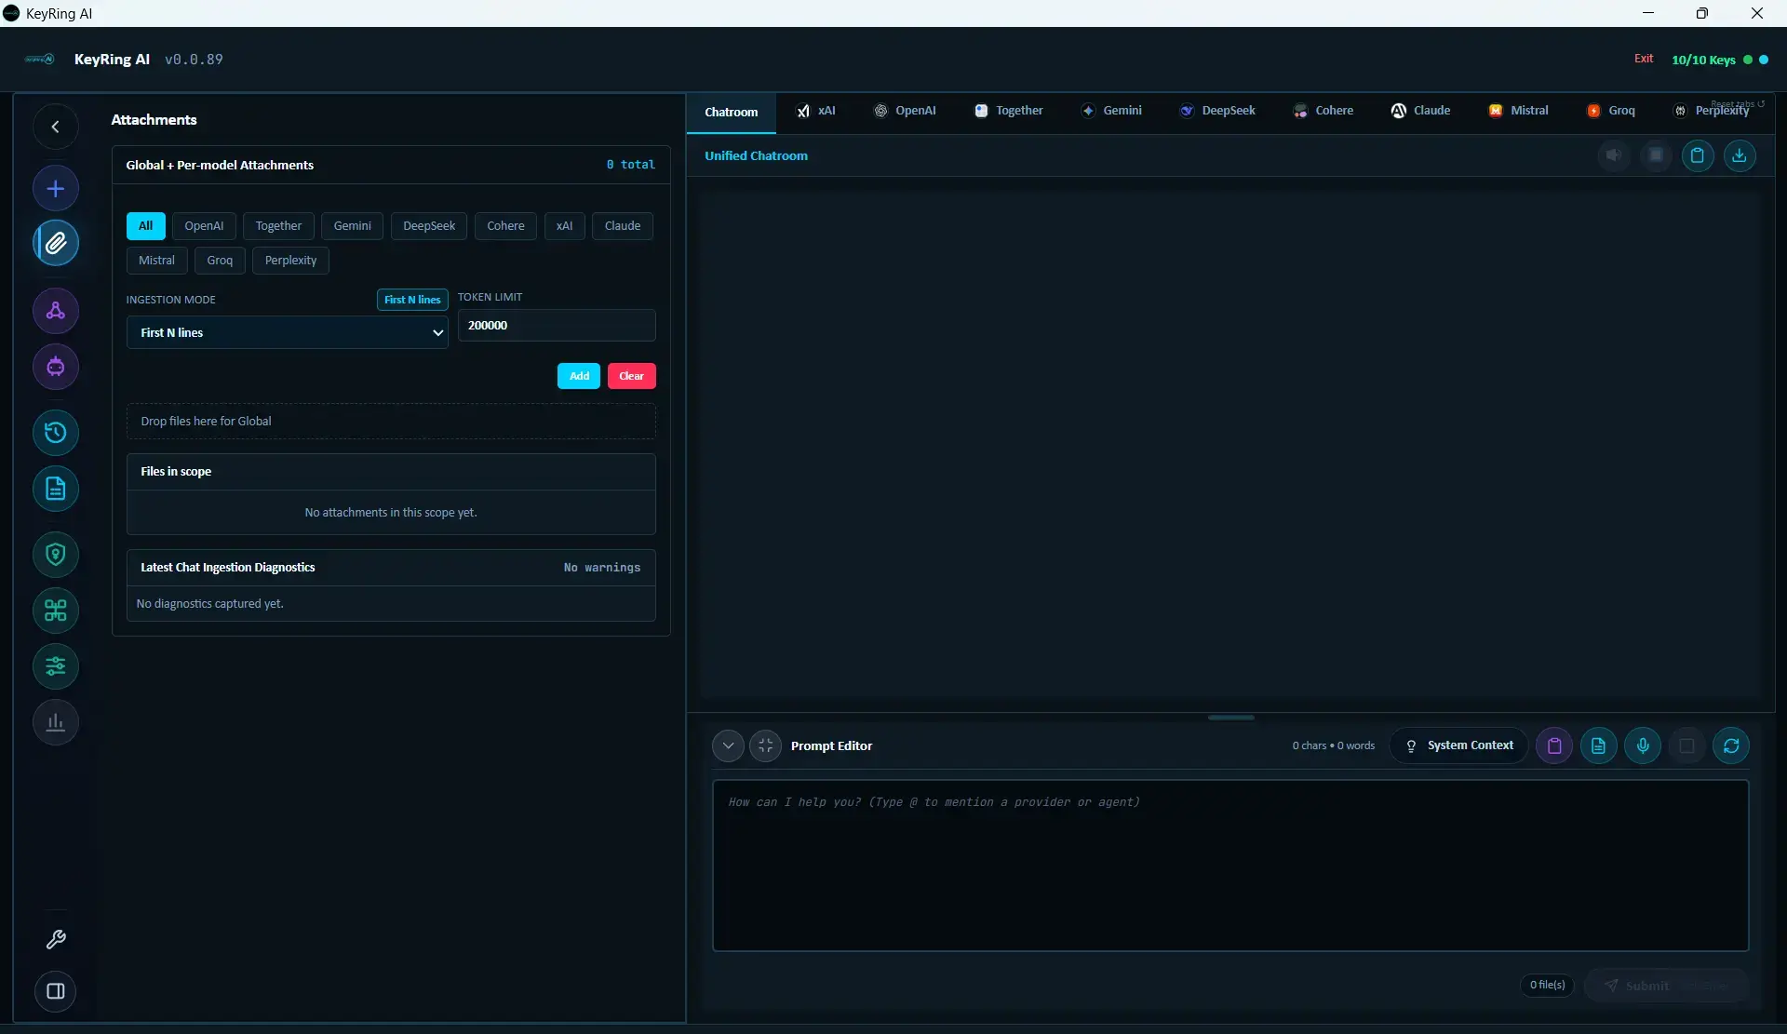The image size is (1787, 1034).
Task: Open the command shortcuts sidebar icon
Action: (x=56, y=611)
